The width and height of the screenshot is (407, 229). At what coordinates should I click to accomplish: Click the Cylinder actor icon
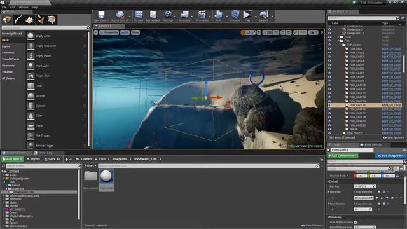pos(31,106)
